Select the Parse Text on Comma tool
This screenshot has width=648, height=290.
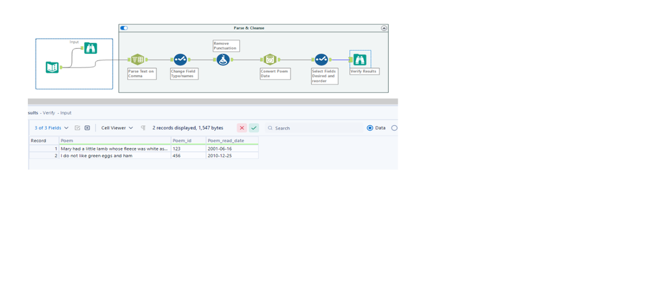138,60
